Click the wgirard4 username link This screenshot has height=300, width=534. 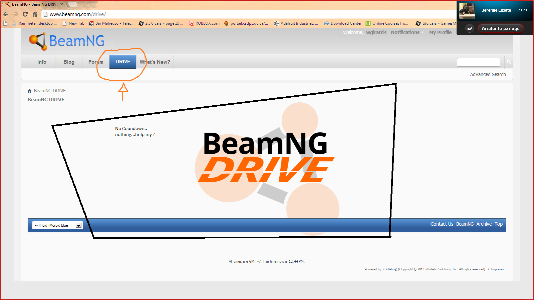click(x=376, y=32)
